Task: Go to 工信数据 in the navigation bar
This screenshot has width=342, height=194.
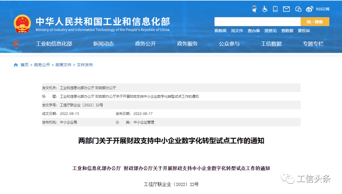Action: click(x=271, y=44)
